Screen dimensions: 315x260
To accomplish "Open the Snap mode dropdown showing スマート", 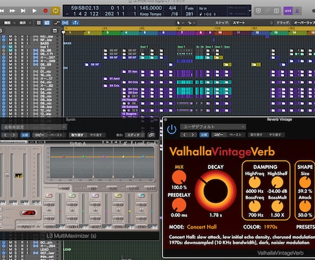I will [x=253, y=23].
